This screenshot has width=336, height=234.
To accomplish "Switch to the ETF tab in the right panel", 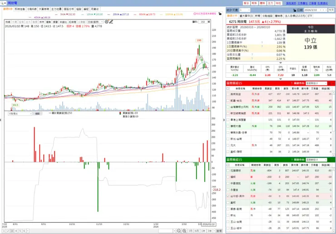I will [310, 16].
